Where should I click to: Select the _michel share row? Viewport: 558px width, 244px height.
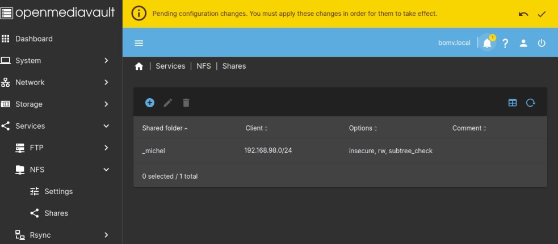click(340, 151)
